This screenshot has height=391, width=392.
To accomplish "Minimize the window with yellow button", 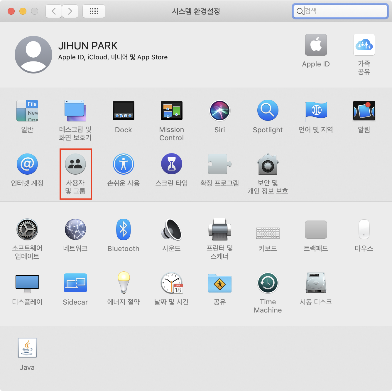I will pyautogui.click(x=23, y=11).
